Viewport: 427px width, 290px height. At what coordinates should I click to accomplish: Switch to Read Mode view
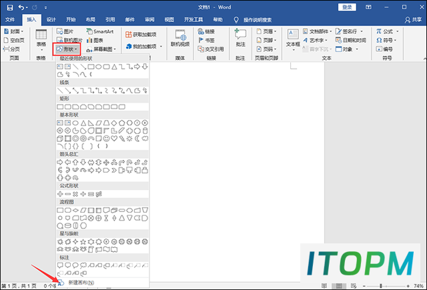[324, 286]
